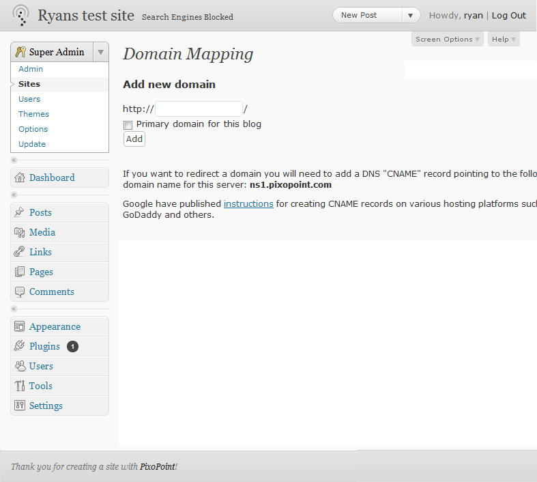Click the Search Engines Blocked notice
This screenshot has height=482, width=537.
click(188, 17)
